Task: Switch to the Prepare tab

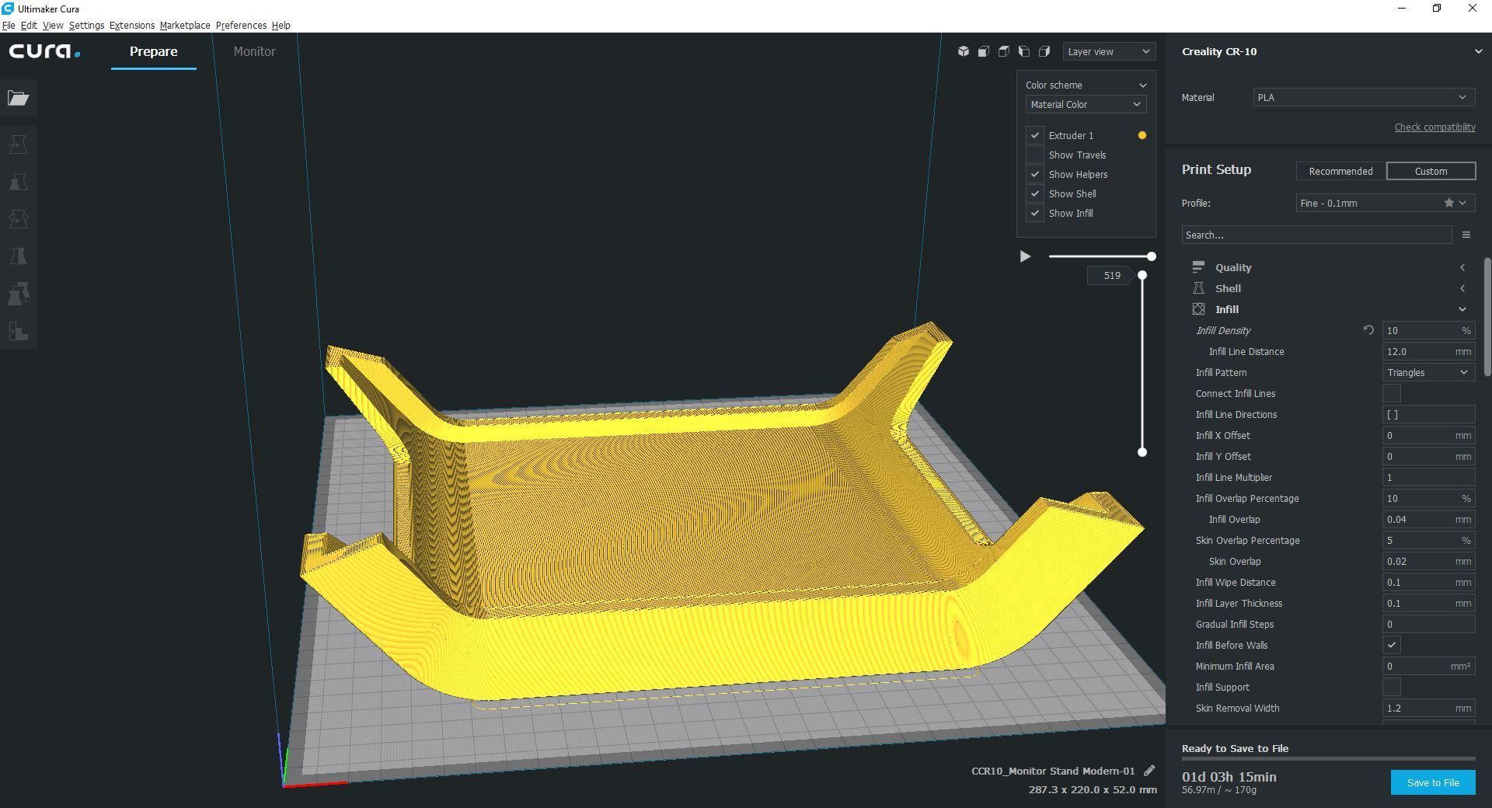Action: pyautogui.click(x=153, y=51)
